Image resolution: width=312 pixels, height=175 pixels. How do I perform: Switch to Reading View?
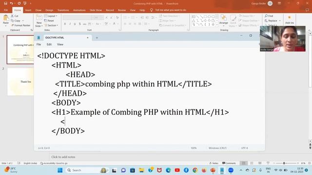tap(260, 163)
